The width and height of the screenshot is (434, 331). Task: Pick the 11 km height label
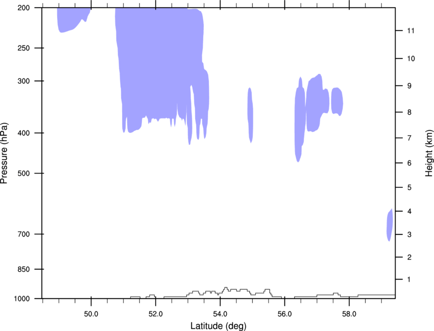pos(411,31)
